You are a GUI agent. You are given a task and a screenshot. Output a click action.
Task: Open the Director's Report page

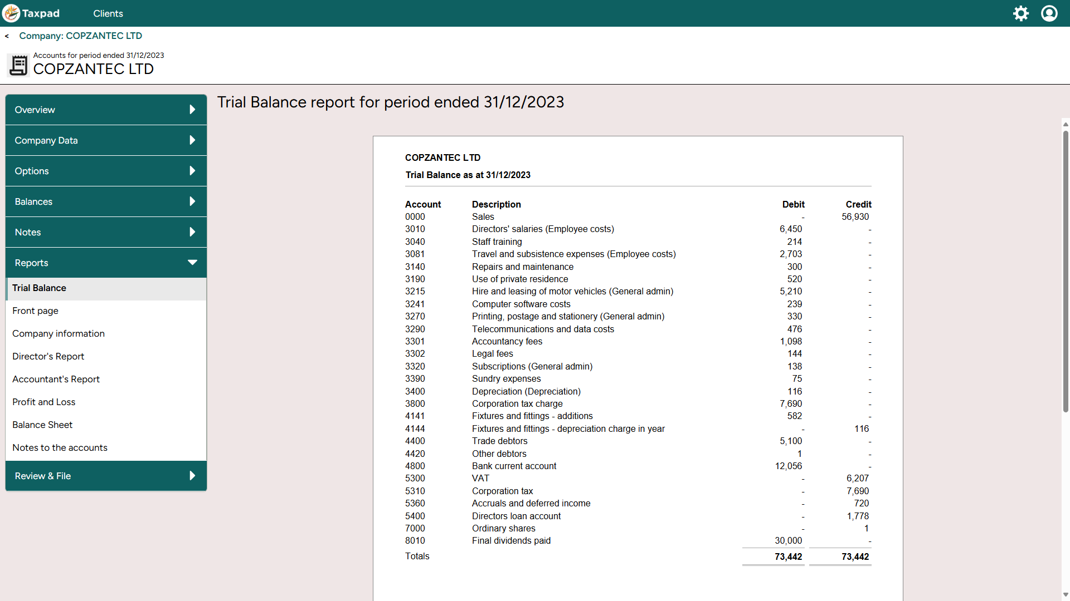pos(48,356)
